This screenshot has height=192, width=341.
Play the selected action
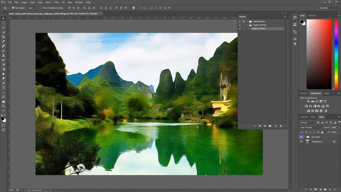(x=265, y=126)
